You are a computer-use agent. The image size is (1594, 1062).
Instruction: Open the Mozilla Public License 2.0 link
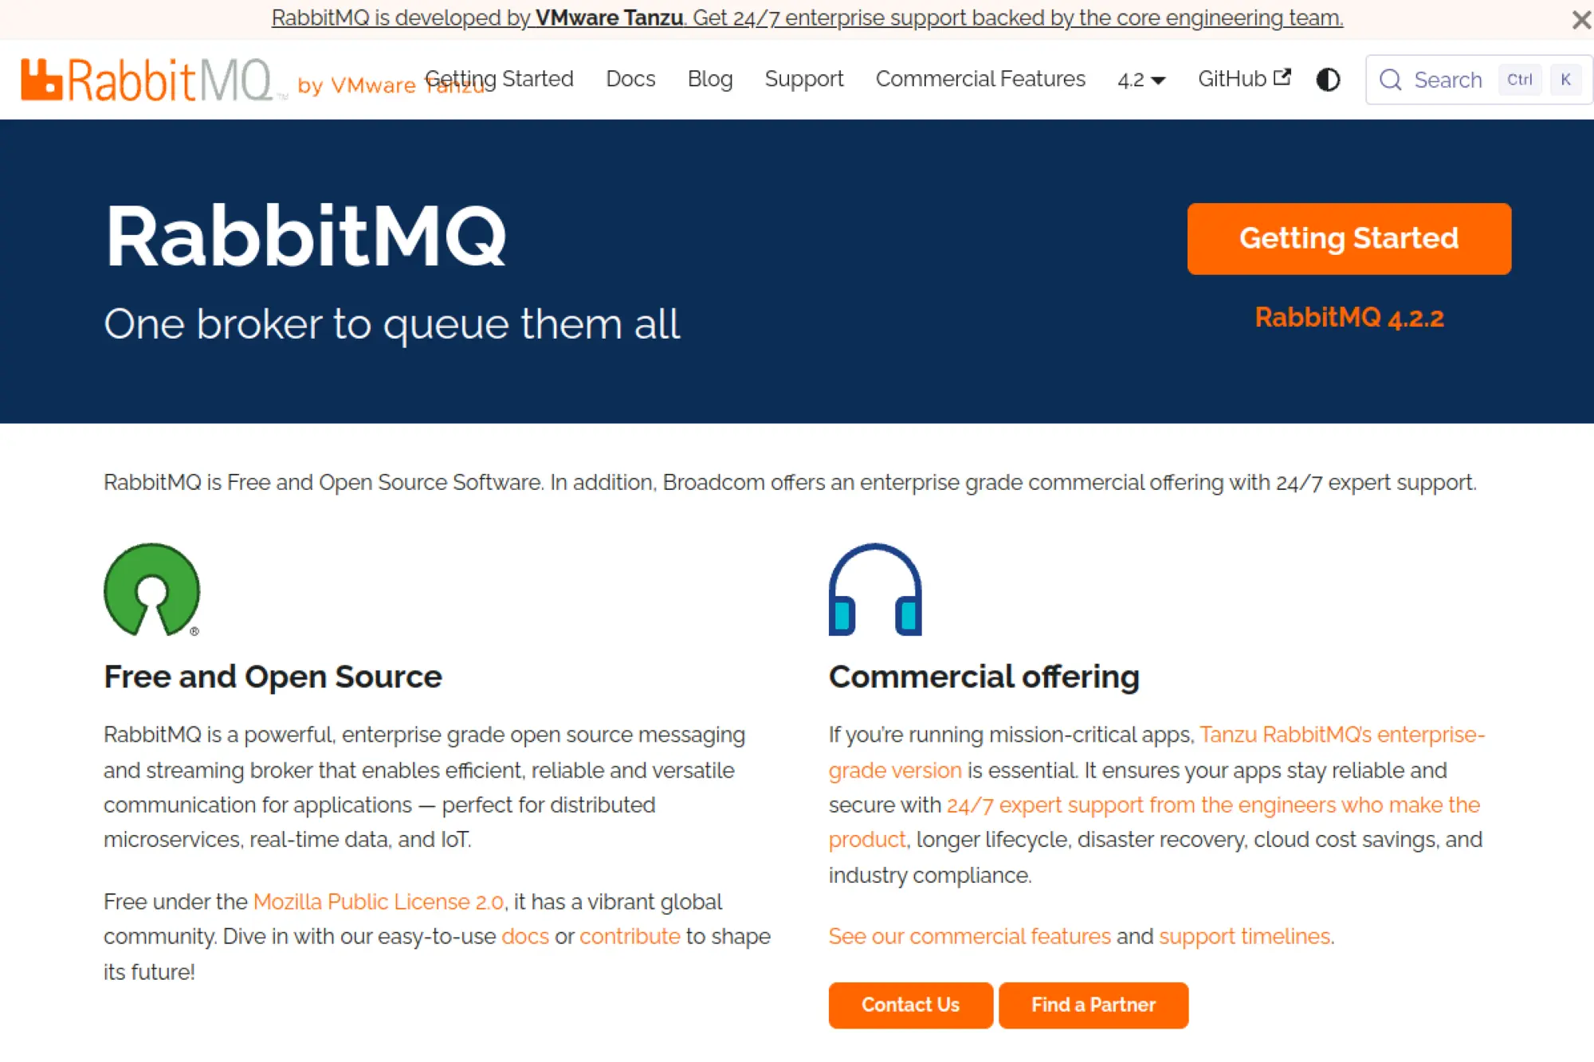(378, 901)
